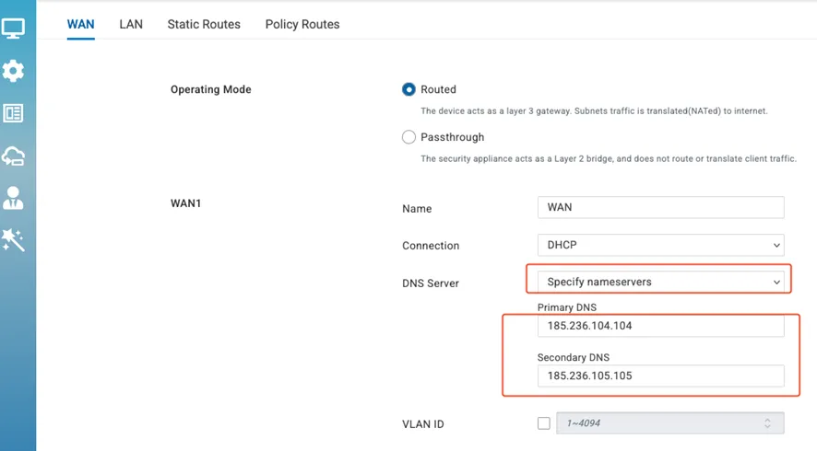Switch to the Static Routes tab

point(204,25)
